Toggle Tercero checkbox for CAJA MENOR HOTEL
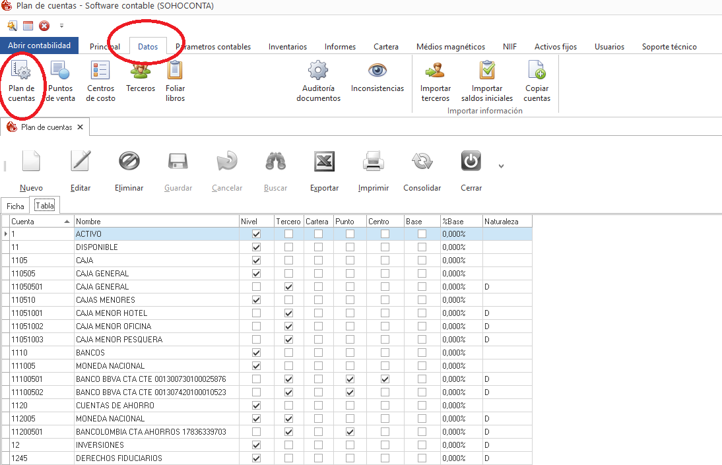The height and width of the screenshot is (465, 722). 288,313
